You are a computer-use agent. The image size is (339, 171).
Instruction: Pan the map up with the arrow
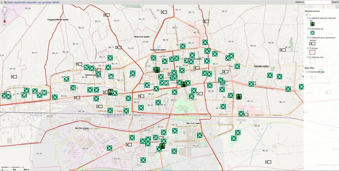(x=5, y=8)
